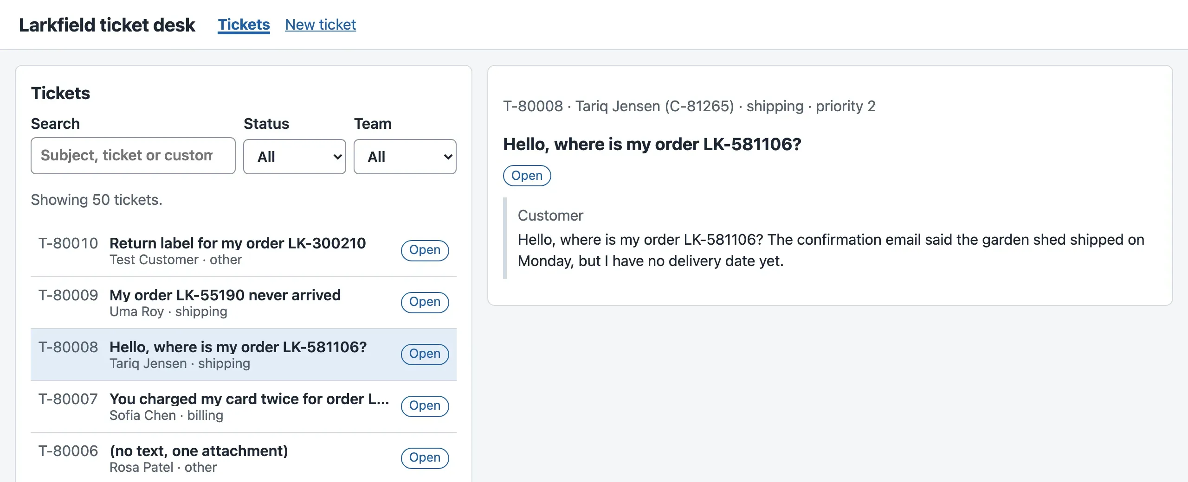1188x482 pixels.
Task: Click the 'Tariq Jensen · shipping' subtitle
Action: point(180,363)
